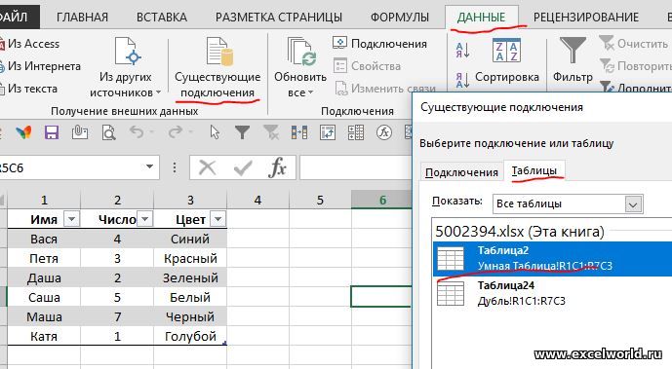The image size is (672, 369).
Task: Open the РЕЦЕНЗИРОВАНИЕ ribbon tab
Action: click(586, 18)
